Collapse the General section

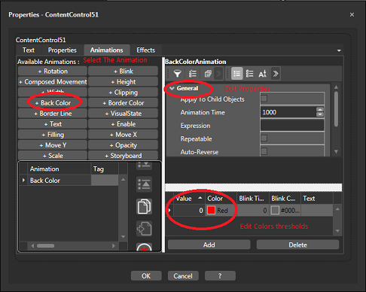point(172,88)
